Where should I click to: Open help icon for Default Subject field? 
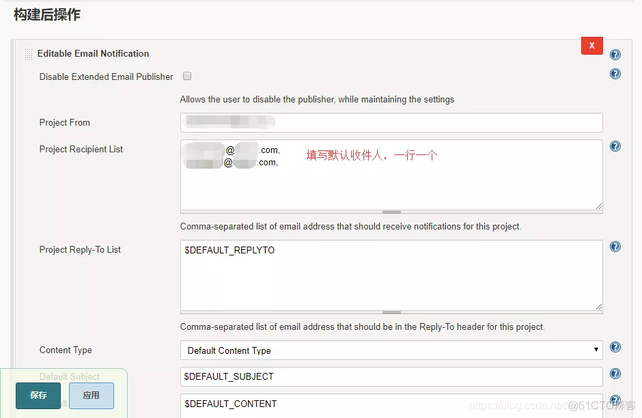click(x=615, y=374)
